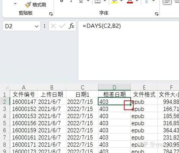Open the Font (字体) group dialog launcher
179x153 pixels.
point(157,14)
